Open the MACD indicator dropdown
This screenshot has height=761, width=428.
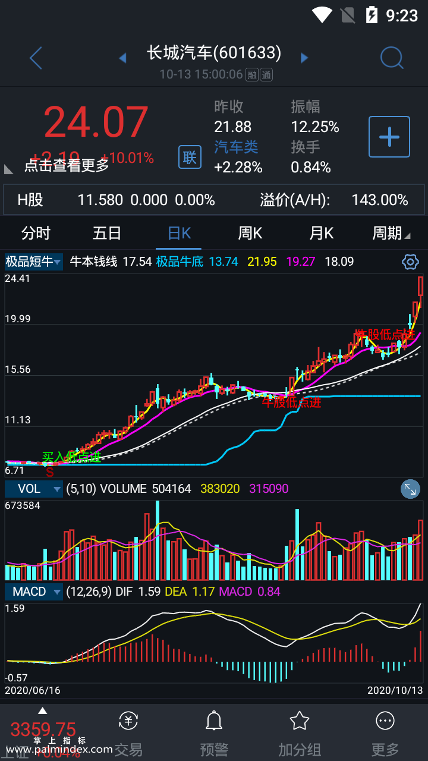34,592
